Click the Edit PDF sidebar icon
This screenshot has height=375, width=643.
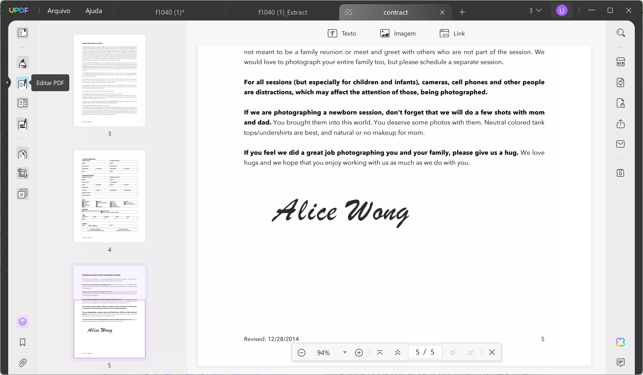(23, 83)
